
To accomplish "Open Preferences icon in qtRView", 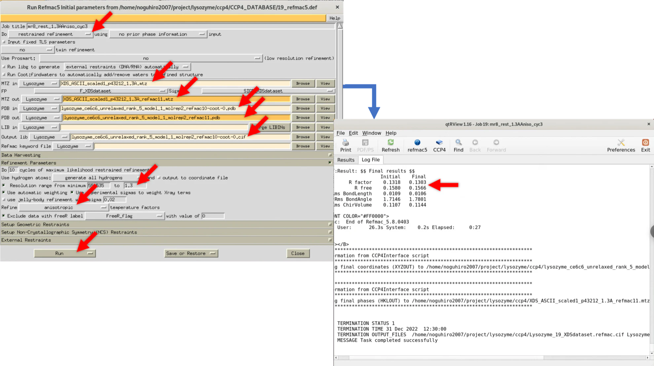I will pyautogui.click(x=621, y=145).
